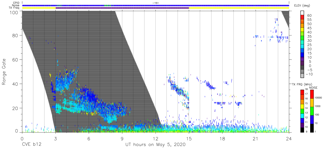
Task: Click the 60 tick on Range Gate axis
Action: coord(15,60)
